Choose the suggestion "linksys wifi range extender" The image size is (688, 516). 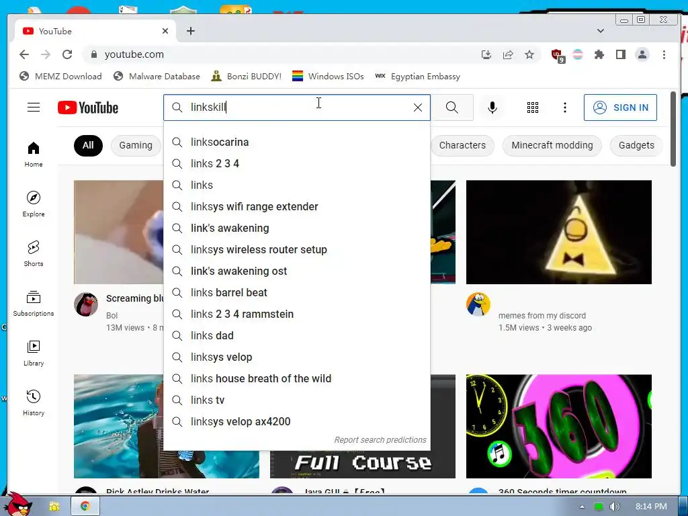tap(297, 207)
